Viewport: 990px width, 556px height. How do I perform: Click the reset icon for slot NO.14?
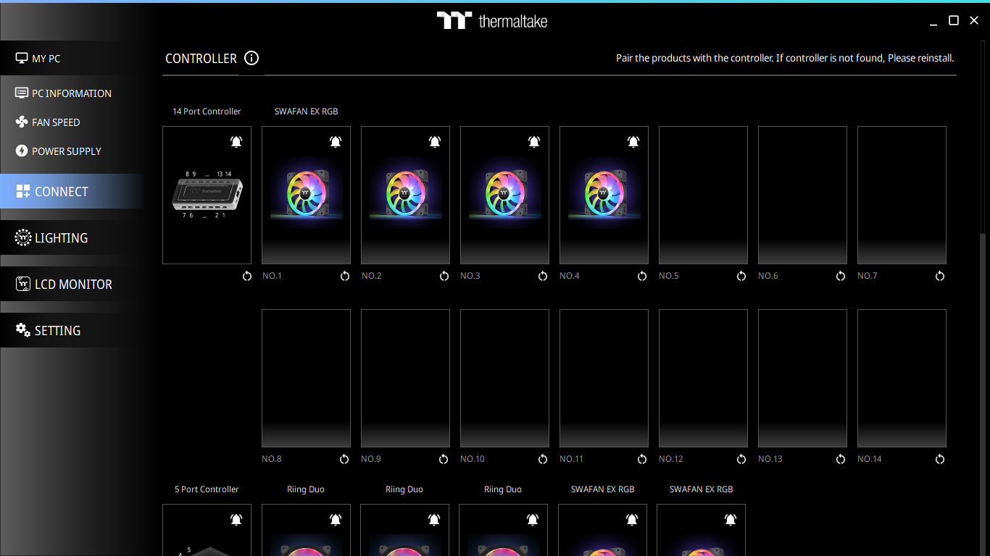(x=940, y=459)
